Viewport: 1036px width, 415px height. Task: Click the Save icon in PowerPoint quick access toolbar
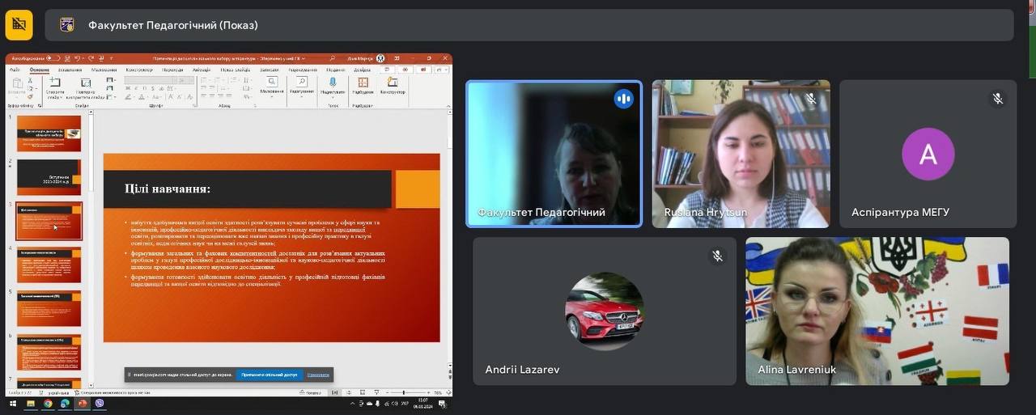(x=67, y=58)
